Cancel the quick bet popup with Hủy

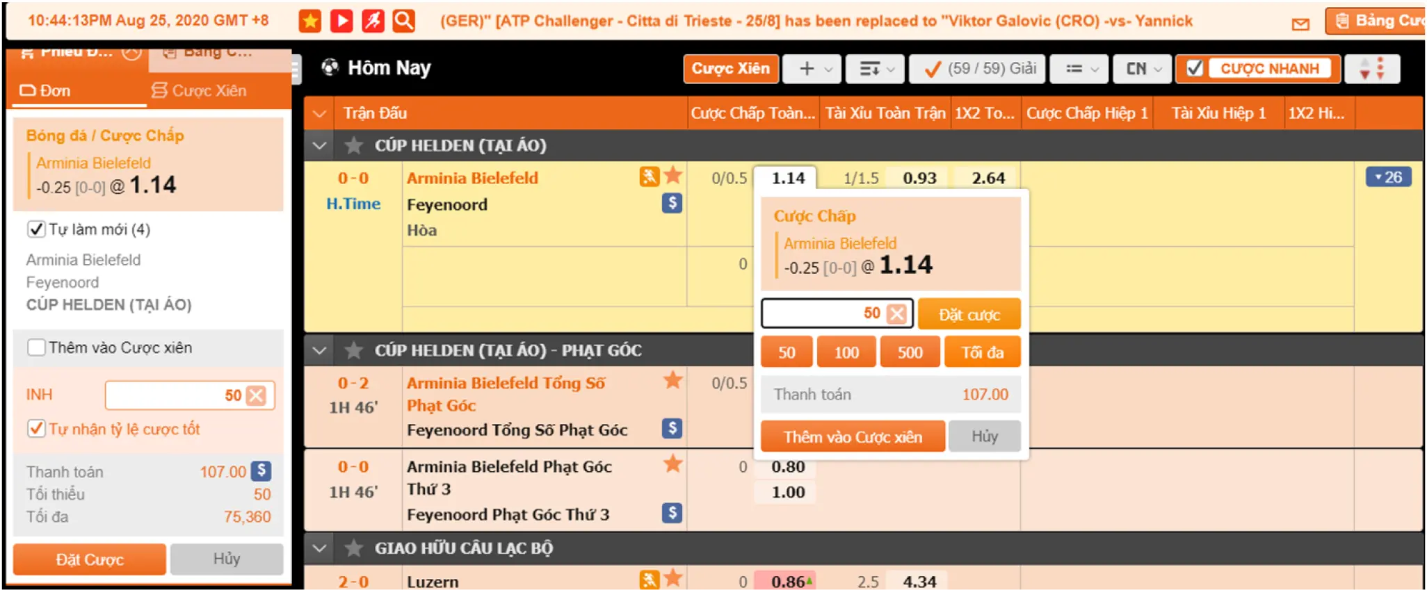pyautogui.click(x=985, y=436)
